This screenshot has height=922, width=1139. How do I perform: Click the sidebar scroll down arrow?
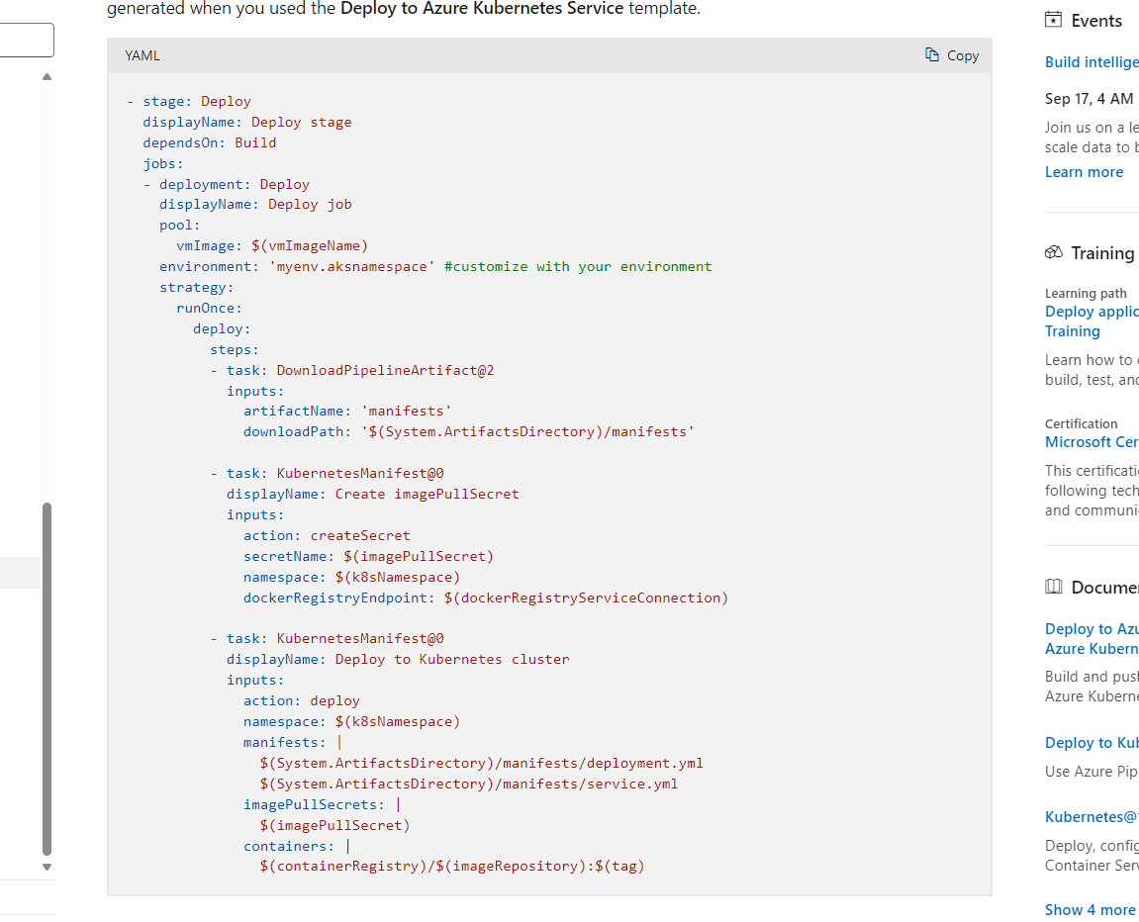(47, 867)
